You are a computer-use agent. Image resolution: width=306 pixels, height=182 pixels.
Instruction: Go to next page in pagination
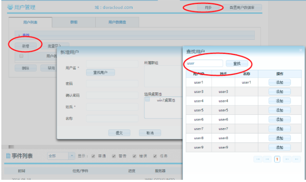tap(287, 159)
